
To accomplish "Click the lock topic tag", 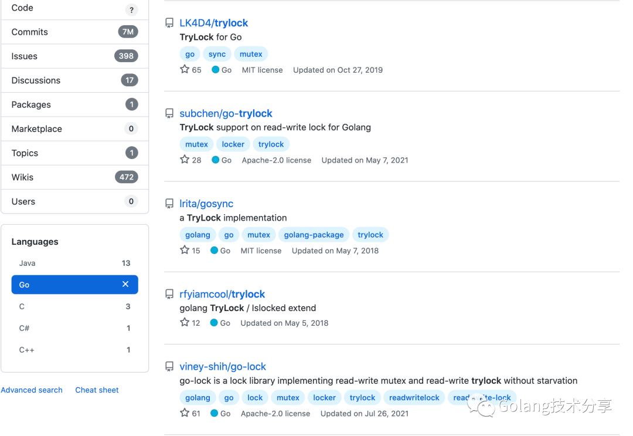I will tap(255, 398).
